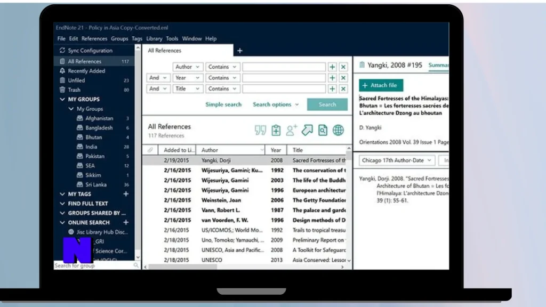The height and width of the screenshot is (307, 546).
Task: Switch to the All References tab
Action: [x=188, y=51]
